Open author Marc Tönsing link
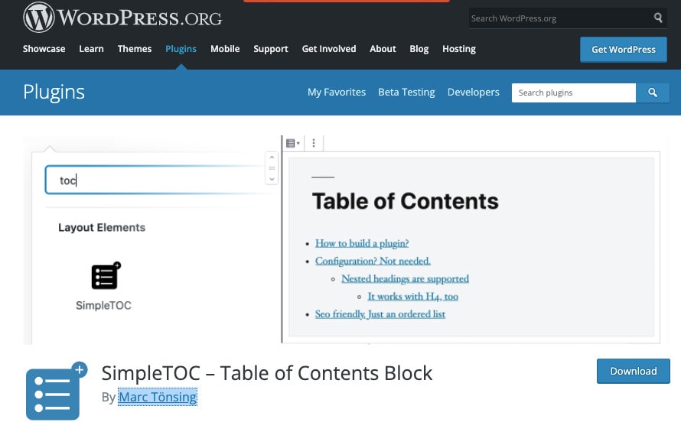 [158, 397]
